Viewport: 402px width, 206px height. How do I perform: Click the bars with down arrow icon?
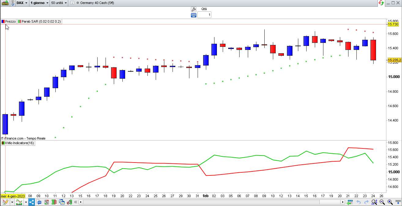coord(398,202)
